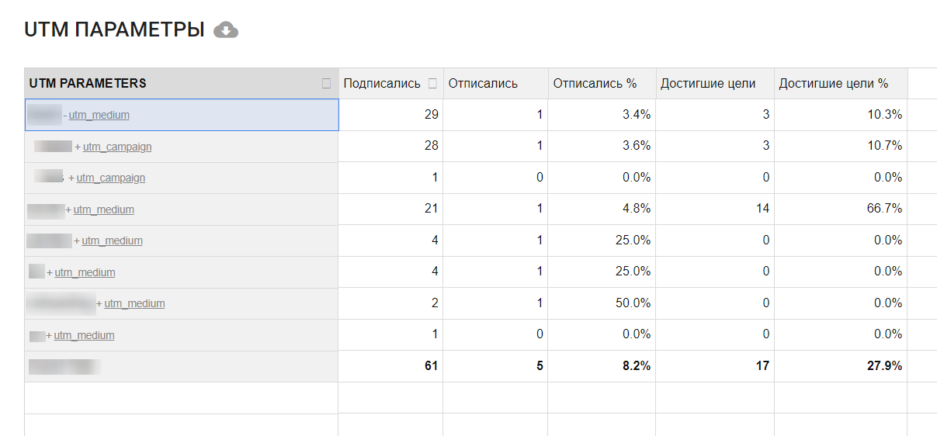This screenshot has height=436, width=937.
Task: Sort by the Подписались column header
Action: point(382,84)
